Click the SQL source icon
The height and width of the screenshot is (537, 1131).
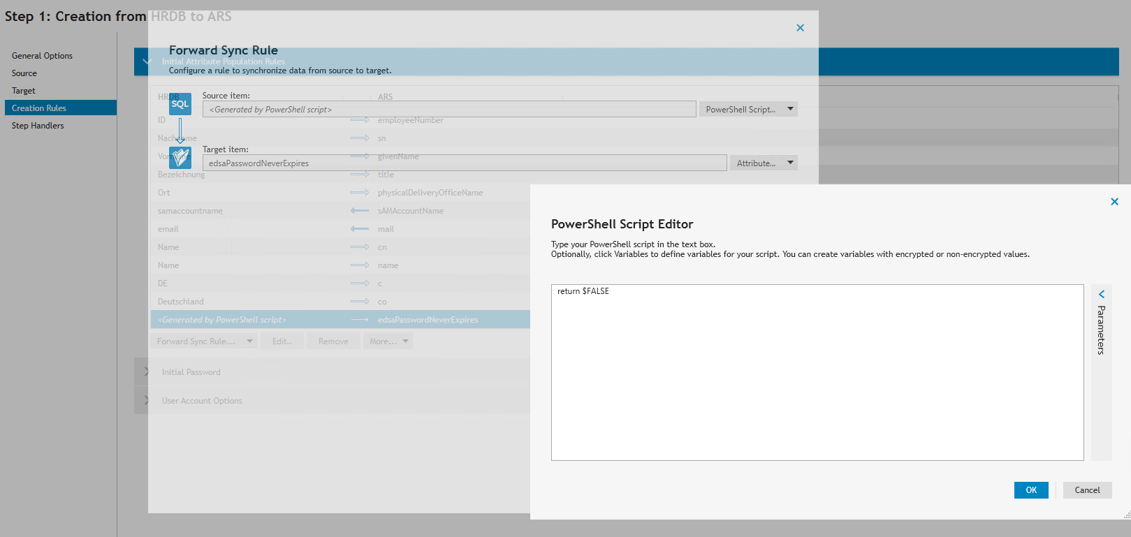(180, 104)
